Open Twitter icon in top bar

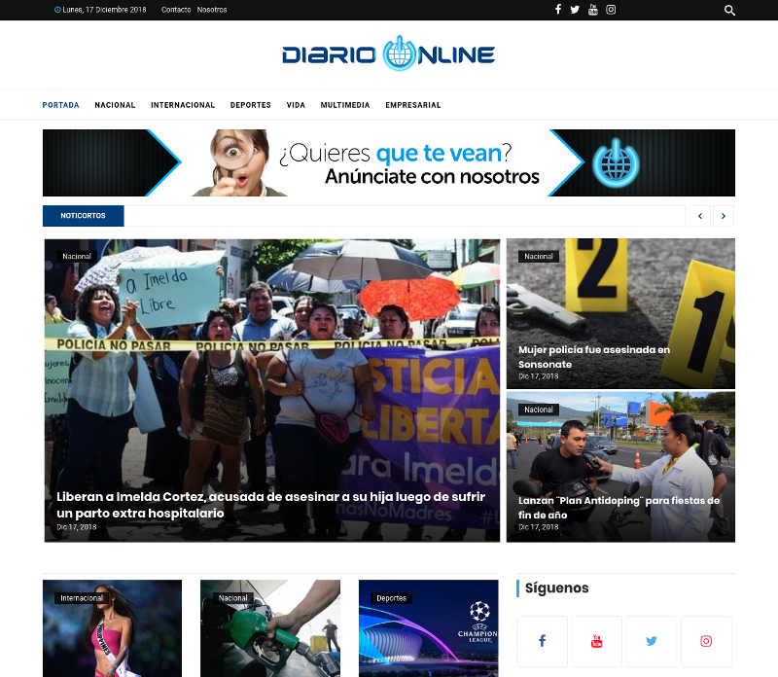[575, 10]
